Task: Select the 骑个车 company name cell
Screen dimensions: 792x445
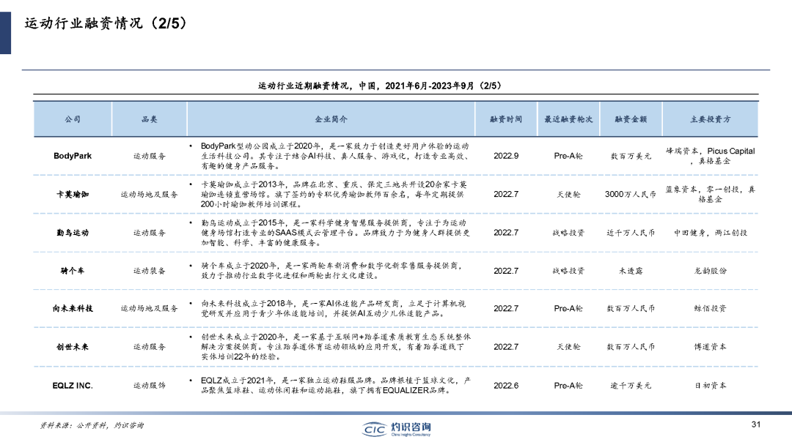Action: 73,271
